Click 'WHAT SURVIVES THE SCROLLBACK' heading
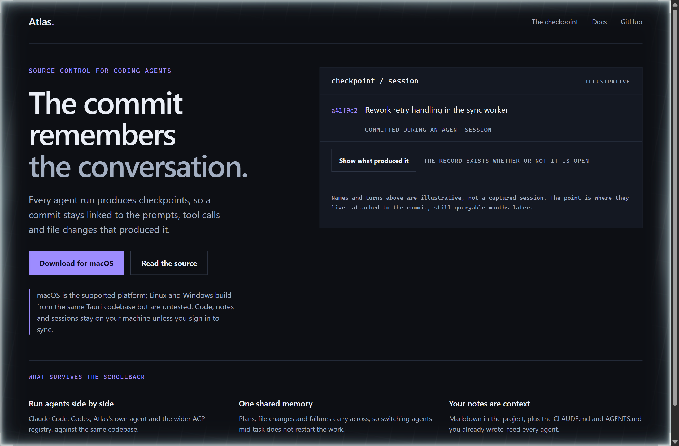The image size is (679, 446). 87,377
